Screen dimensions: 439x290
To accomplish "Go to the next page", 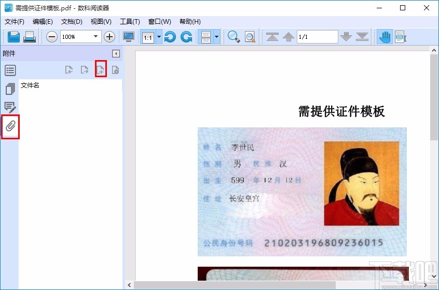I will coord(346,37).
